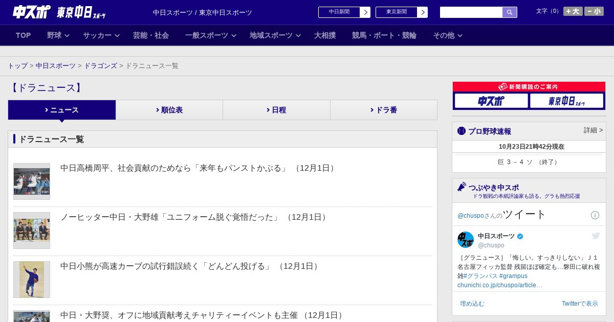Click the verified badge next to 中日スポーツ
Screen dimensions: 614x322
pyautogui.click(x=520, y=236)
